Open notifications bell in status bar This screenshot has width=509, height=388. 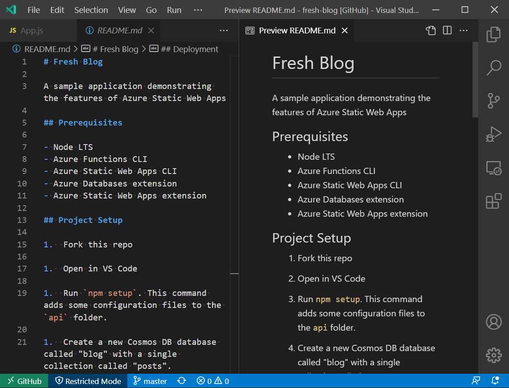click(495, 381)
